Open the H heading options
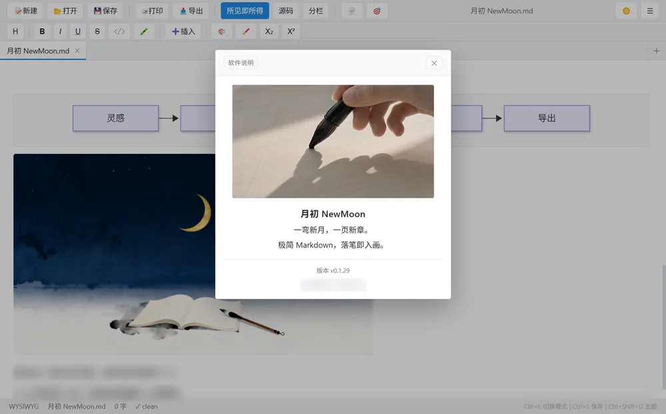666x414 pixels. click(15, 31)
